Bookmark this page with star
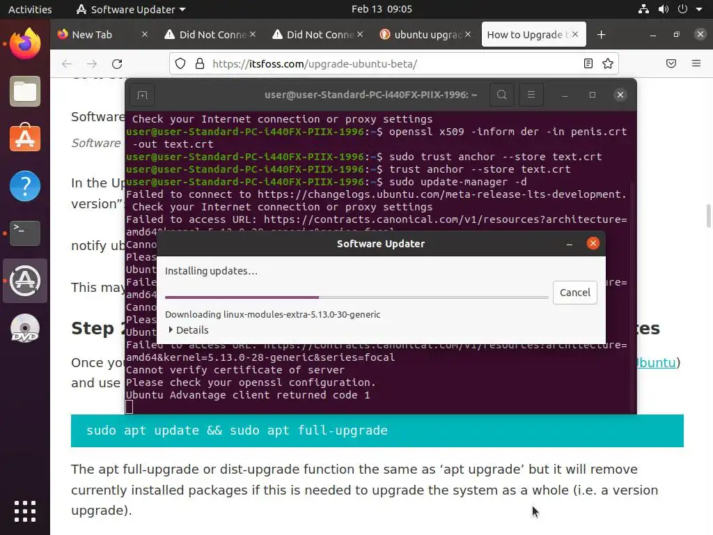The height and width of the screenshot is (535, 713). click(608, 63)
